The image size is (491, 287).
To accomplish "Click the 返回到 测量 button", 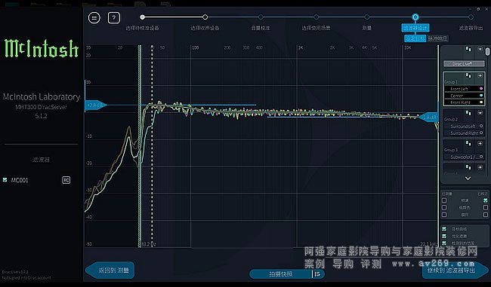I will pos(110,270).
